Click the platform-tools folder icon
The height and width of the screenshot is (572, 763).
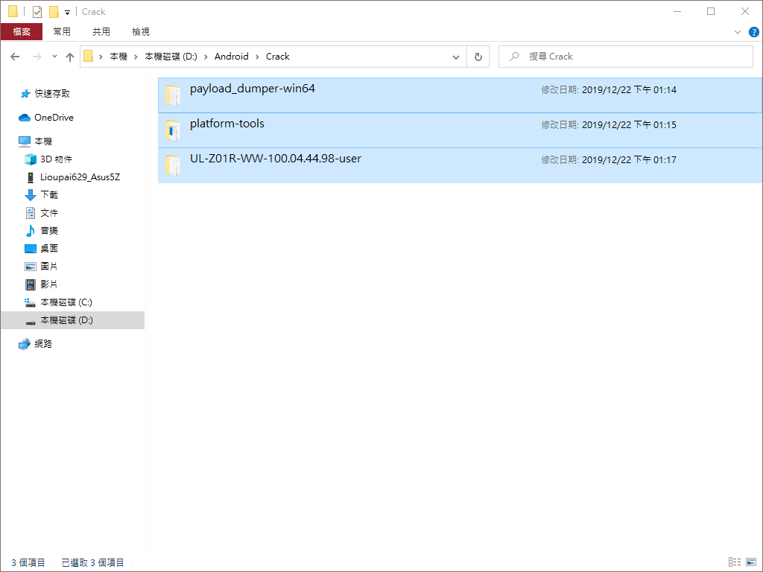coord(172,130)
